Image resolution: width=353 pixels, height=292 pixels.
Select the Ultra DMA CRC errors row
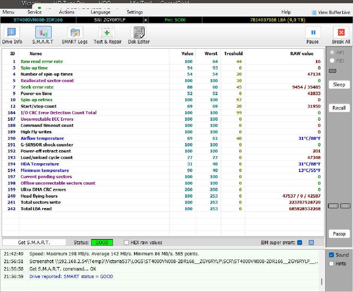point(163,189)
